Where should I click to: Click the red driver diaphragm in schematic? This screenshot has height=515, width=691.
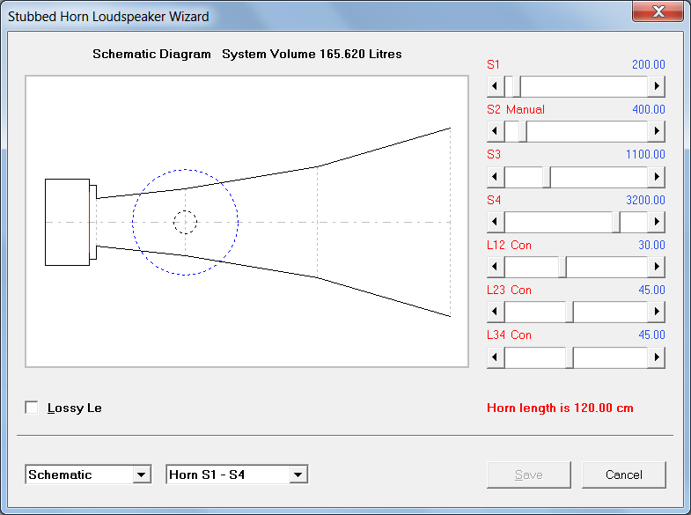[90, 222]
